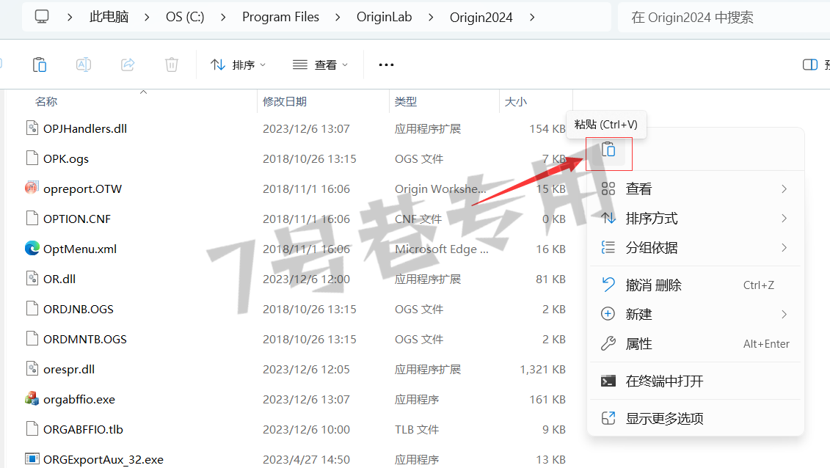
Task: Click the ORGExportAux_32.exe file icon
Action: point(32,458)
